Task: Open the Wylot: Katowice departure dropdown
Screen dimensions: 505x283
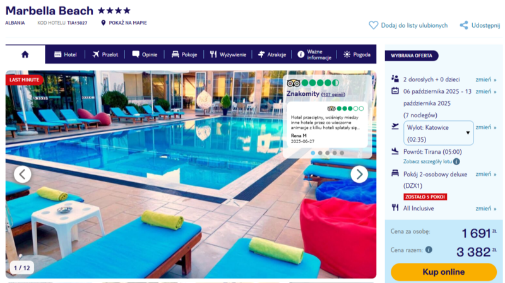Action: pyautogui.click(x=438, y=133)
